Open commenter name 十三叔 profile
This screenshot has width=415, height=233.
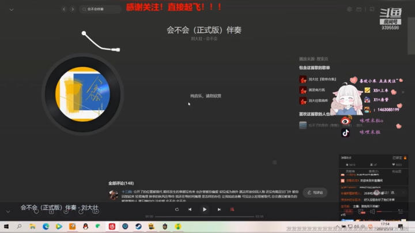(x=126, y=191)
